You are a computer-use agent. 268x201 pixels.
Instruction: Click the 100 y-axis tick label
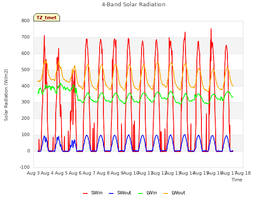[26, 135]
